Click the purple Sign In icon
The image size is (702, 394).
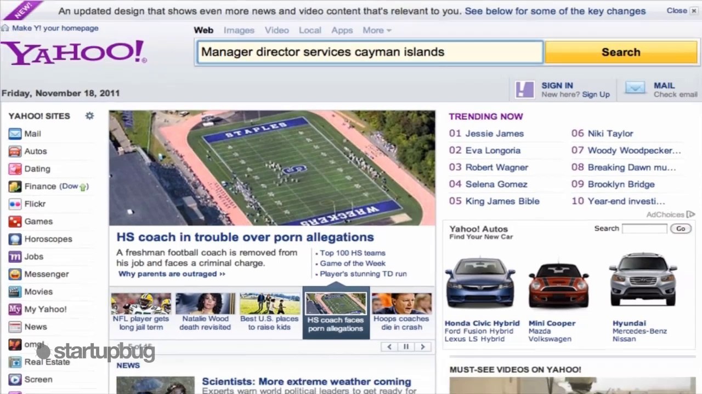[525, 89]
